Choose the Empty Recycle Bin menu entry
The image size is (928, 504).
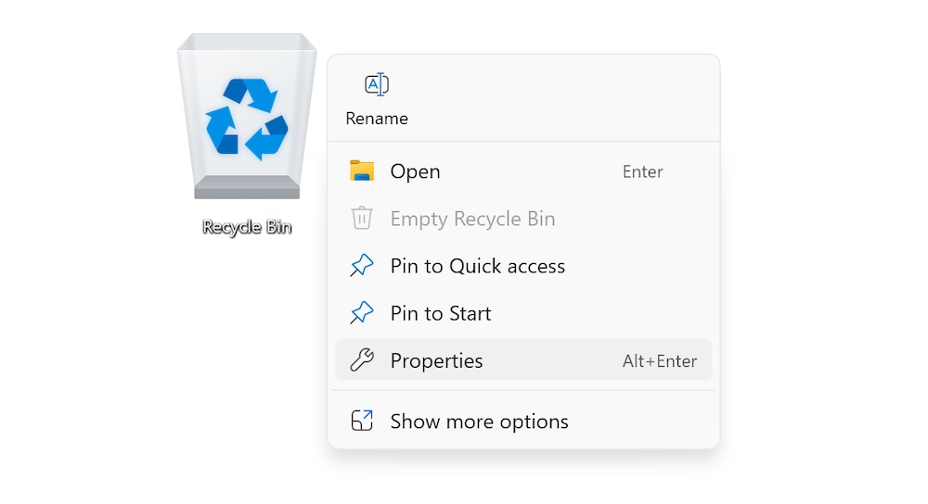472,219
